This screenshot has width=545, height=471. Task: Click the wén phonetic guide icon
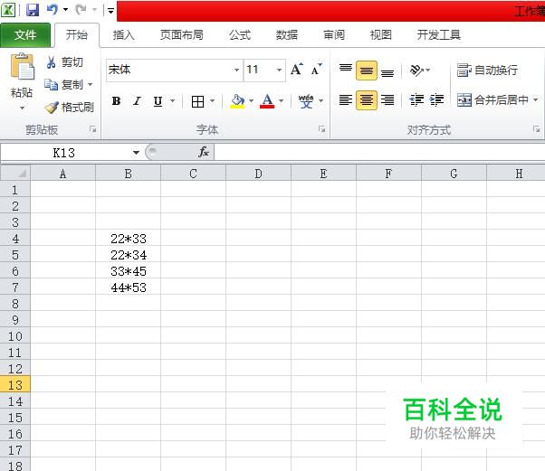pos(306,101)
